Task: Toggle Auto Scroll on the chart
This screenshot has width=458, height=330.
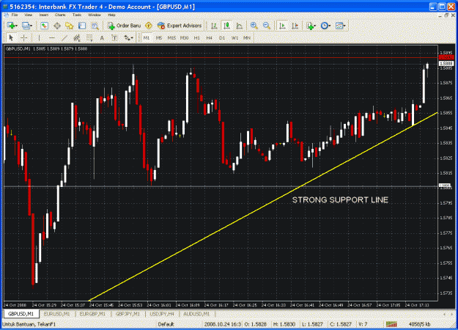Action: point(282,26)
